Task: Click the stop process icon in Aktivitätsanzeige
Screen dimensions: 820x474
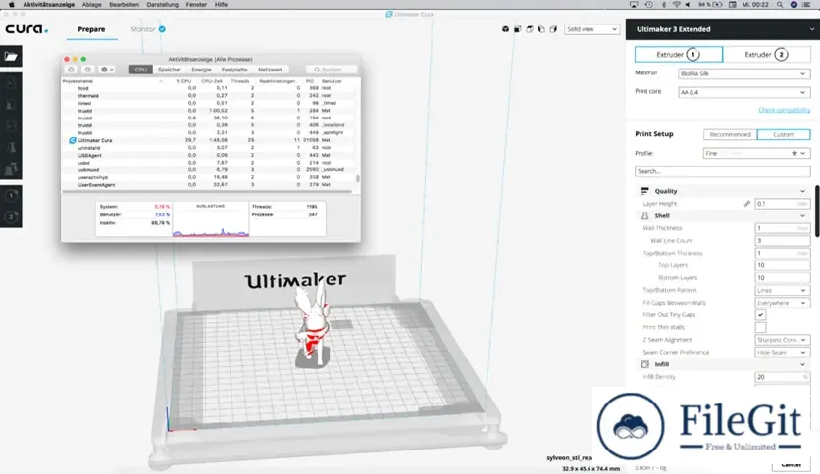Action: (71, 70)
